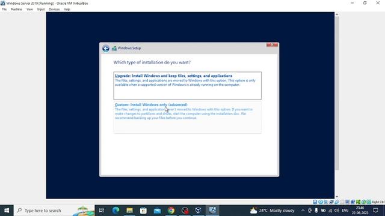Click the scroll down arrow of VM view
Viewport: 385px width, 216px height.
[337, 196]
